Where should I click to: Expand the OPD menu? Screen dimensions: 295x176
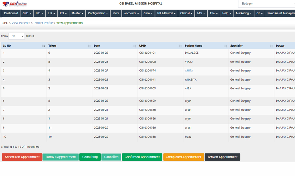[27, 13]
